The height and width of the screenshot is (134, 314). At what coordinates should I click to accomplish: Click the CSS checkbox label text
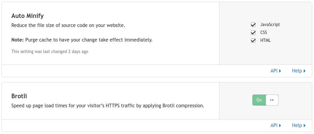pos(264,32)
